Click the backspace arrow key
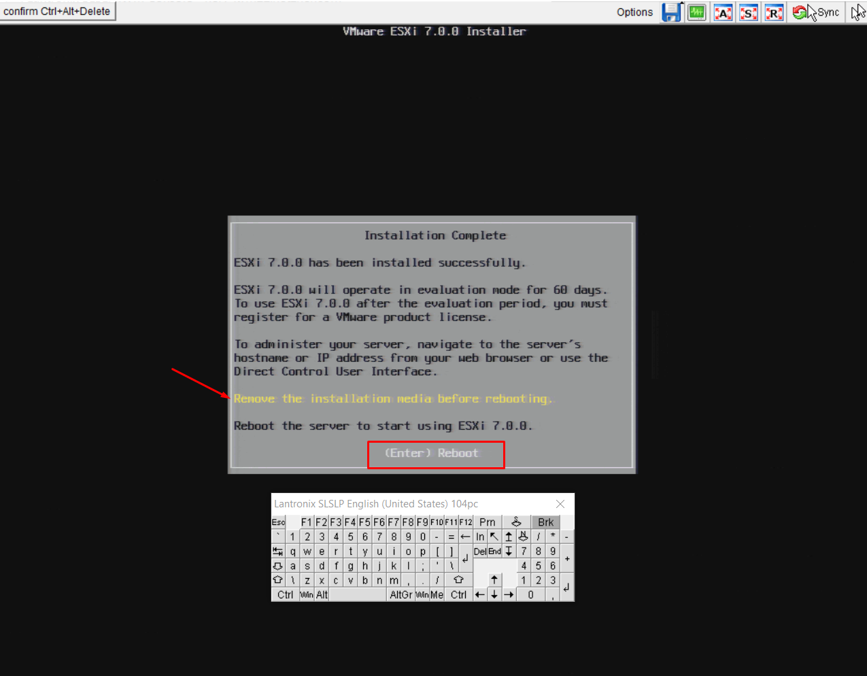This screenshot has height=676, width=867. click(x=465, y=537)
